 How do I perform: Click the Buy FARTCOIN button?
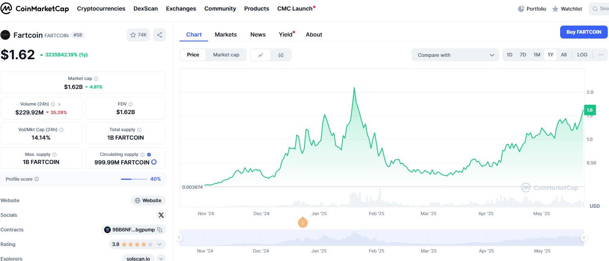[584, 32]
